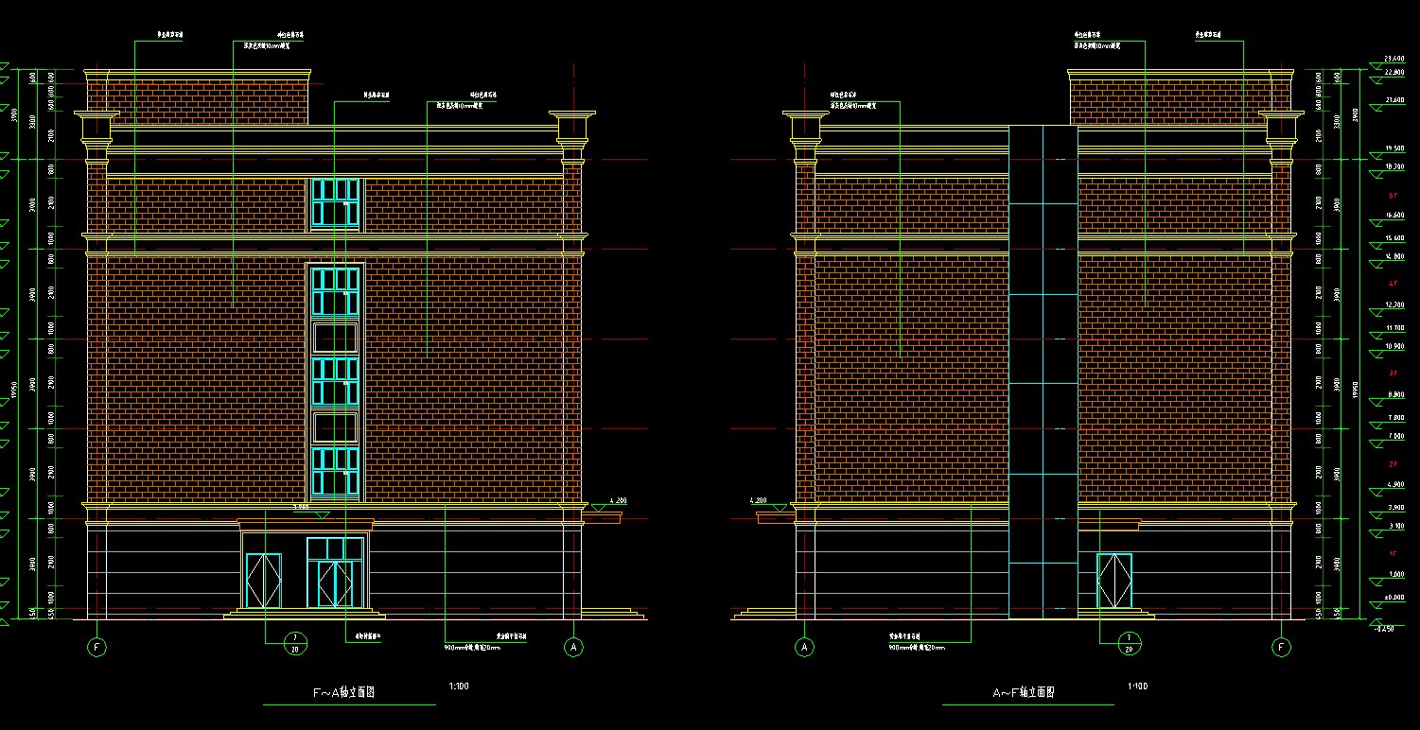Click the red 5F floor label
1420x730 pixels.
point(1393,195)
